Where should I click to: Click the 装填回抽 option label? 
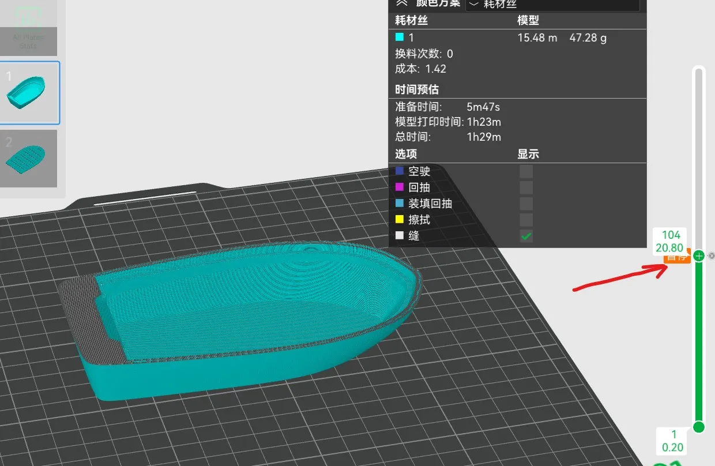click(x=430, y=204)
